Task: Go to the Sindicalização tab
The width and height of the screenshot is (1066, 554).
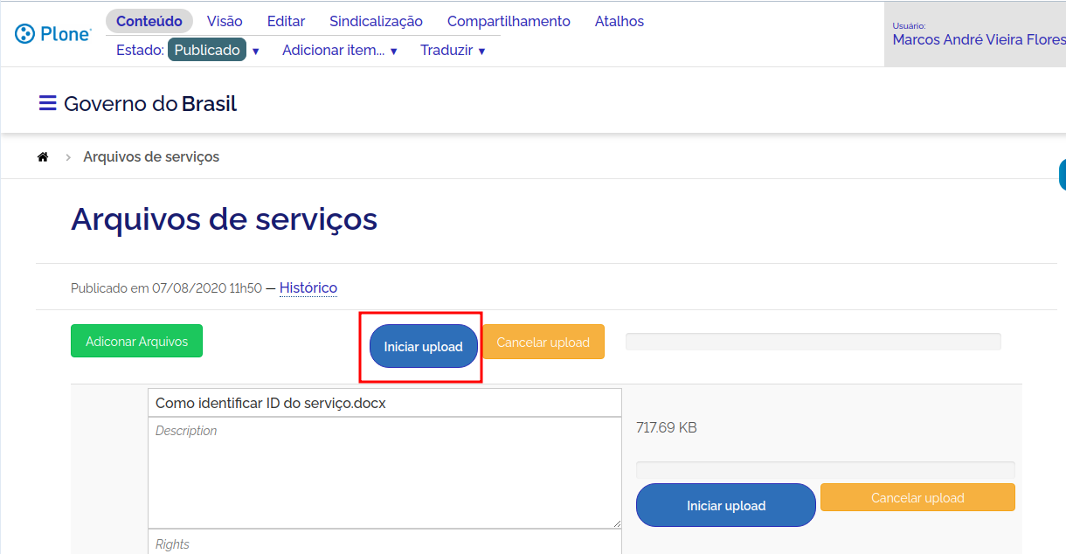Action: pos(376,21)
